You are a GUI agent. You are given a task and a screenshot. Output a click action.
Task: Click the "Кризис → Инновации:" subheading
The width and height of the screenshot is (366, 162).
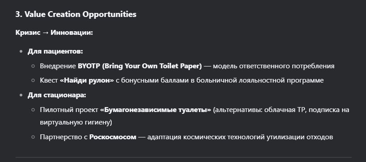point(54,33)
